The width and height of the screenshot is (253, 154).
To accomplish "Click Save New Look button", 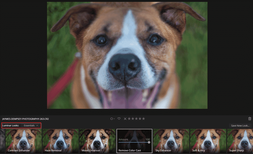I will tap(240, 126).
